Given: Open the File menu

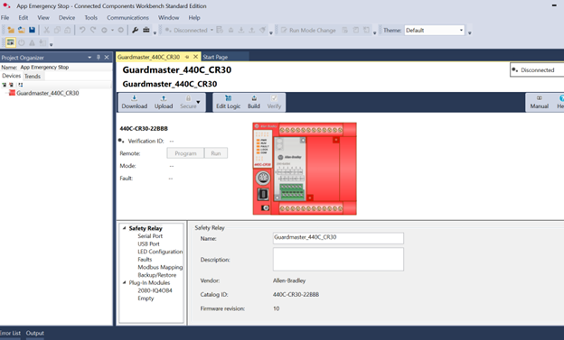Looking at the screenshot, I should (x=5, y=18).
